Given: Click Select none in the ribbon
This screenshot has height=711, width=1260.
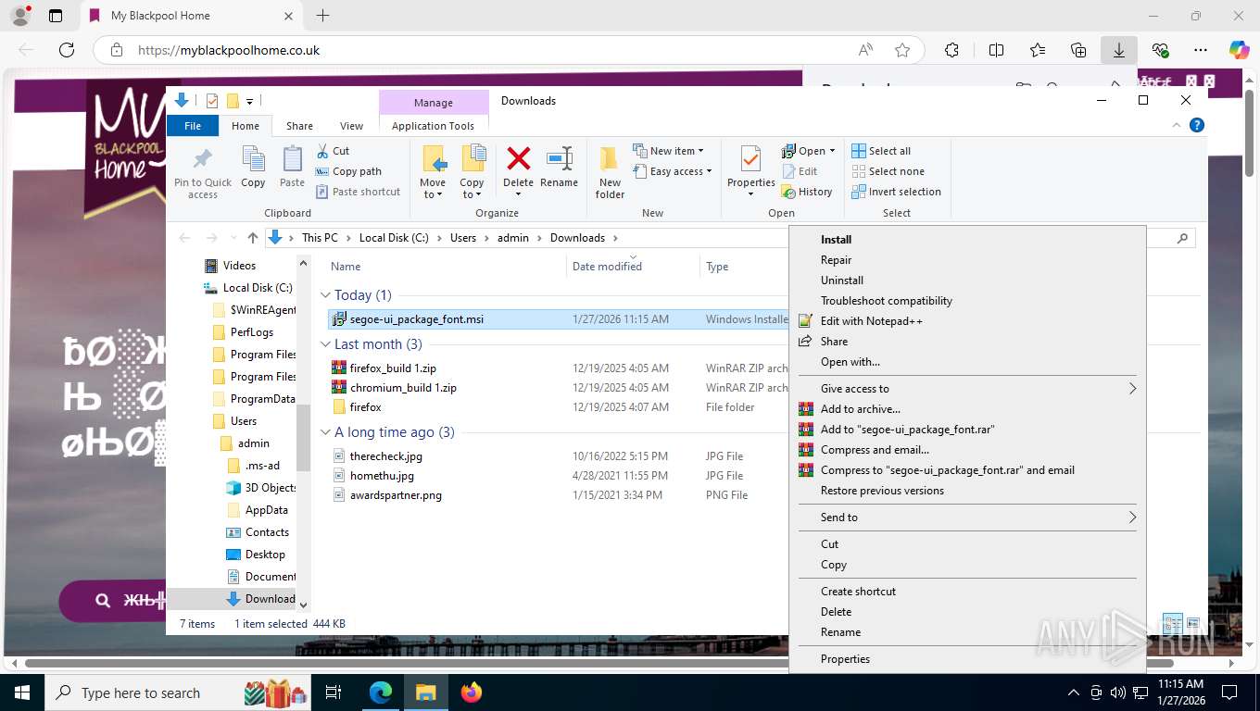Looking at the screenshot, I should point(888,171).
